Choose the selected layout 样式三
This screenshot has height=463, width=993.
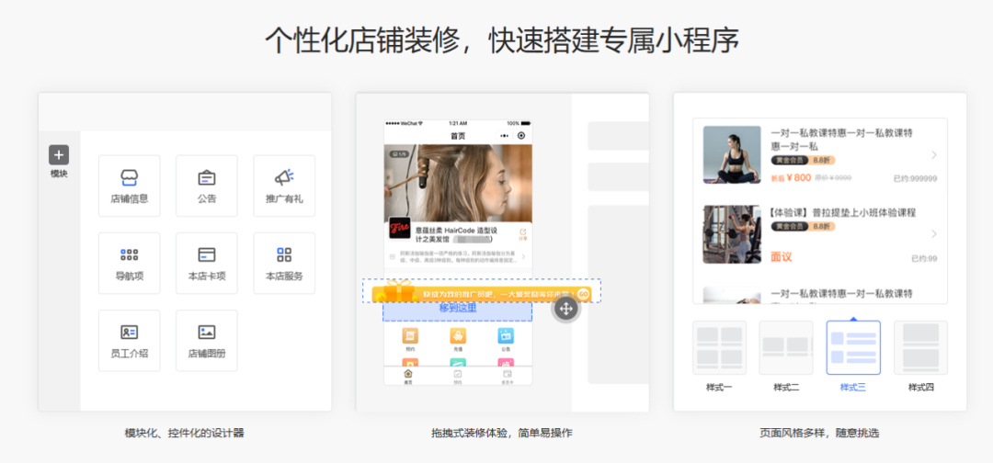point(853,347)
